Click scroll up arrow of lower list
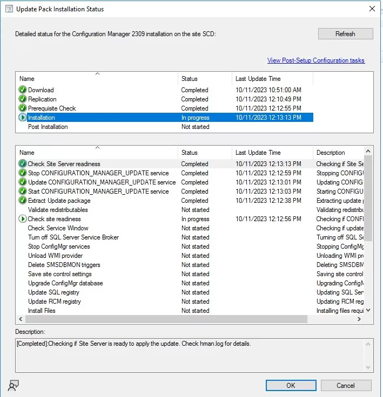This screenshot has height=397, width=383. [x=368, y=152]
